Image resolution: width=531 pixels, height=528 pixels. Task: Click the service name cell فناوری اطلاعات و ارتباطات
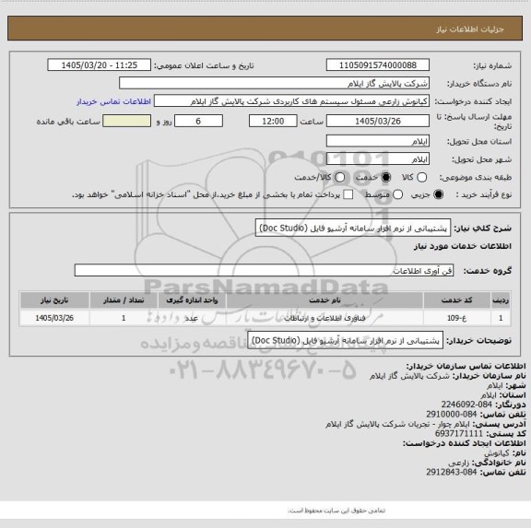click(x=324, y=318)
